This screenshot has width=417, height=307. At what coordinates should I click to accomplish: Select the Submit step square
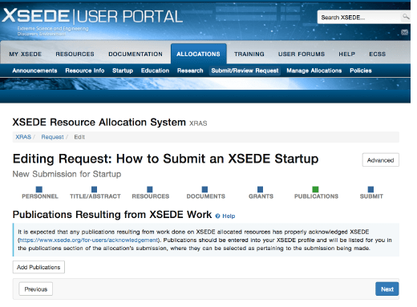(x=370, y=189)
